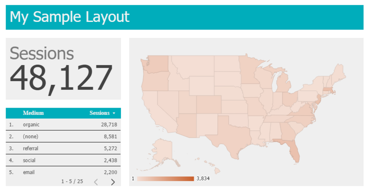Sort table by Medium column header
The width and height of the screenshot is (367, 191).
click(x=34, y=113)
